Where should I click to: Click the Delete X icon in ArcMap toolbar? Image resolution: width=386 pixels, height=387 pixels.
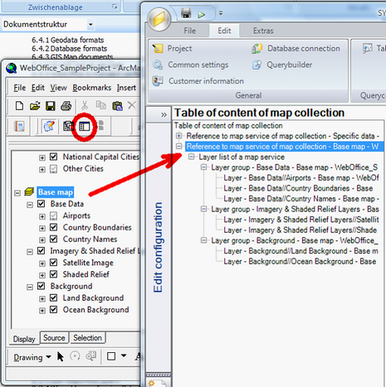click(132, 105)
